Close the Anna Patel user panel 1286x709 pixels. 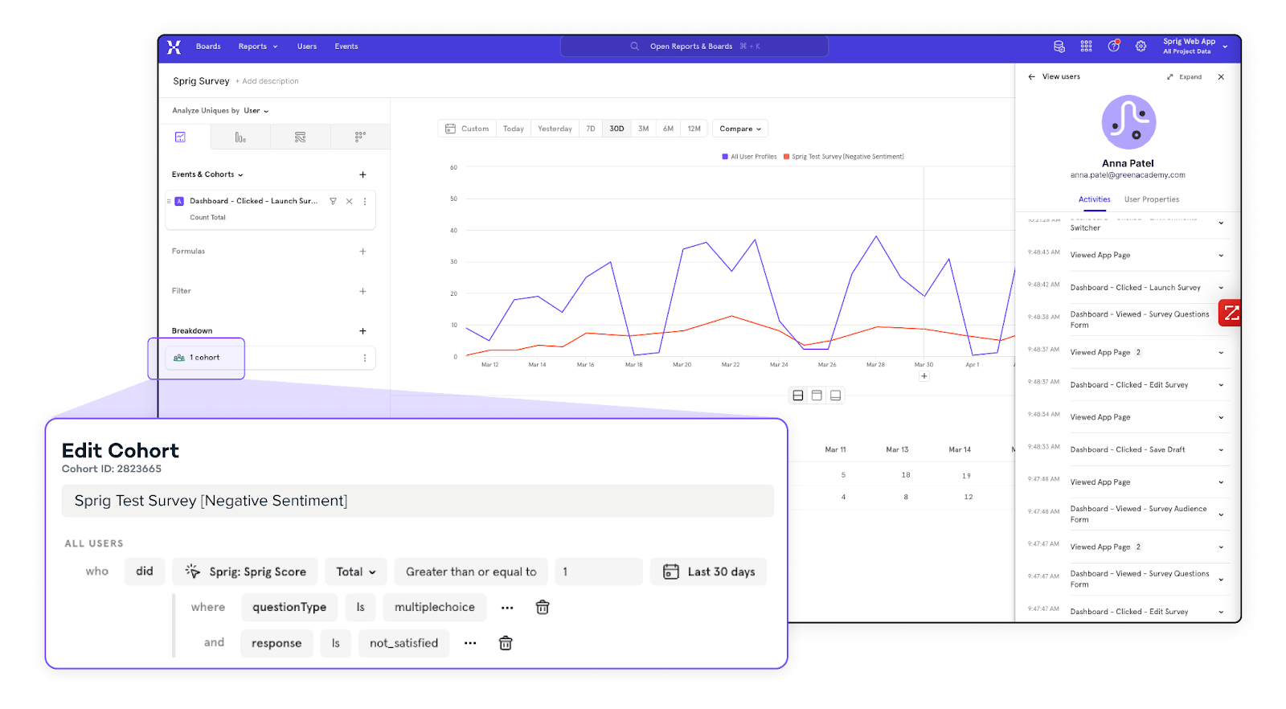[1221, 77]
